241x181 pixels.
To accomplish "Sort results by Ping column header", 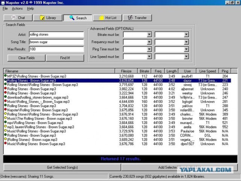I will coord(225,71).
